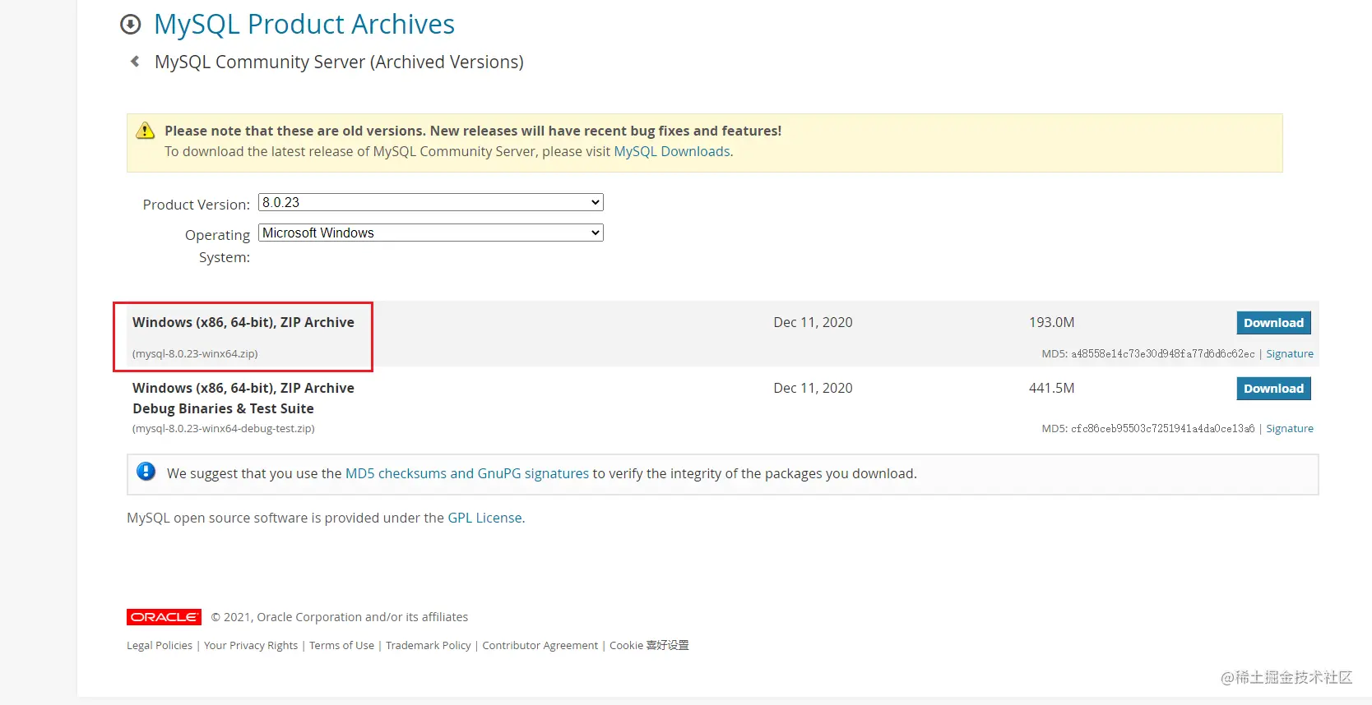Open Signature link for mysql-8.0.23-winx64.zip
Image resolution: width=1372 pixels, height=705 pixels.
[x=1290, y=354]
